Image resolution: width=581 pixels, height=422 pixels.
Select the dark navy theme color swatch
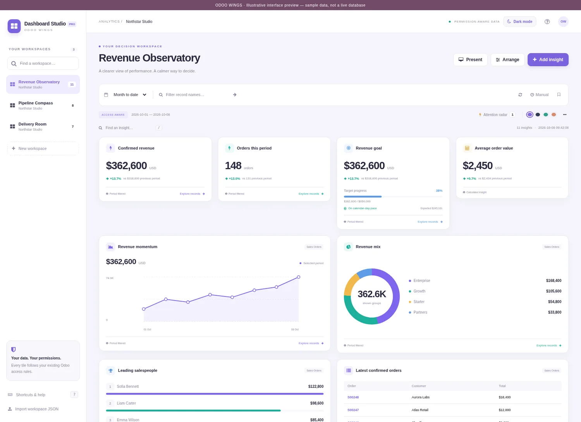click(538, 114)
